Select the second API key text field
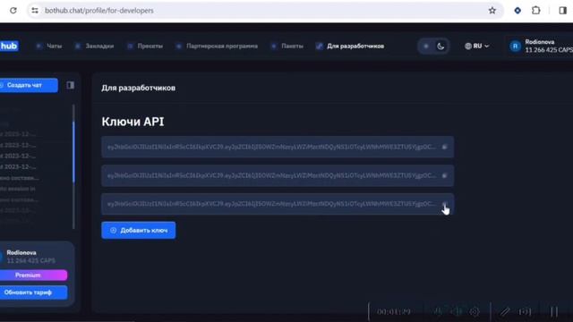The image size is (573, 322). pyautogui.click(x=278, y=175)
